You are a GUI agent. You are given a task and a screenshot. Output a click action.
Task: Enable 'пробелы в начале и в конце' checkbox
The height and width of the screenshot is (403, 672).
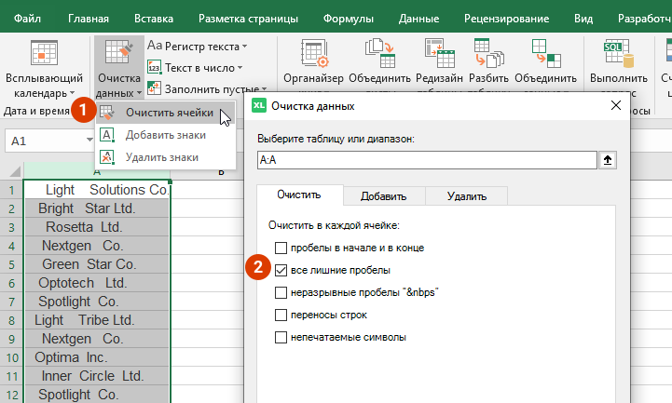click(281, 248)
